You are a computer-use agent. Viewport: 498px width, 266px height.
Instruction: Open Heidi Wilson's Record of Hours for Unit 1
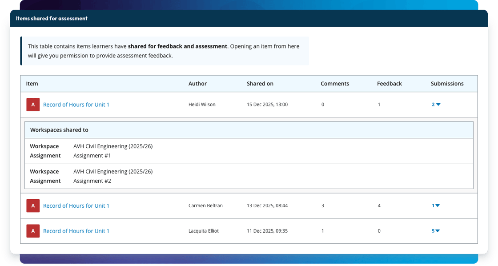coord(76,105)
